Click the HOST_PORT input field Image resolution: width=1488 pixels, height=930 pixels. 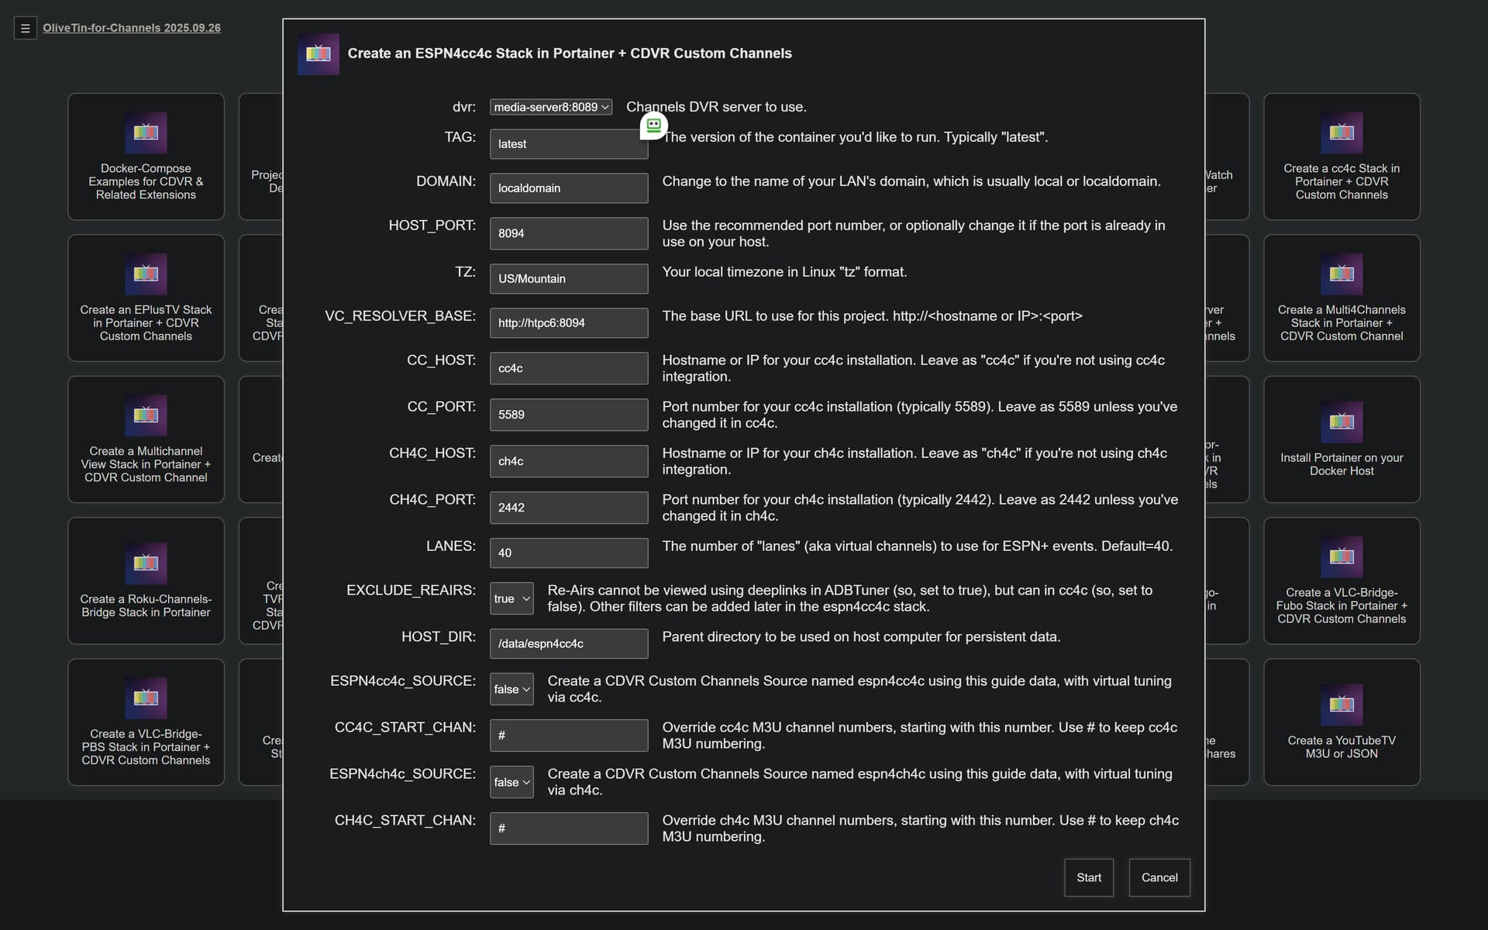[x=569, y=233]
